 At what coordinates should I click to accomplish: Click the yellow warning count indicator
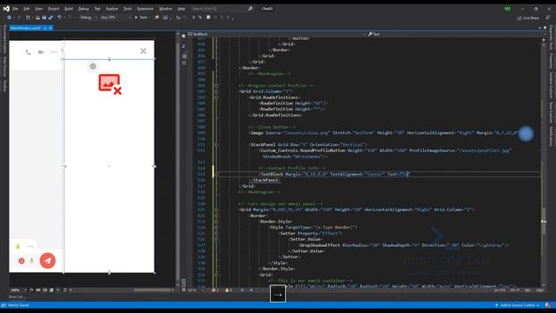point(228,290)
